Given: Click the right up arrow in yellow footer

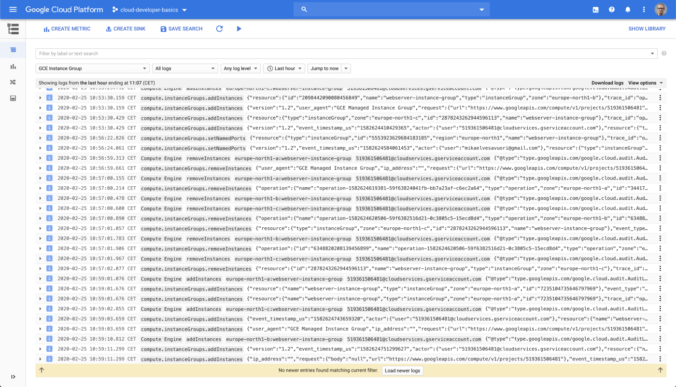Looking at the screenshot, I should (660, 370).
